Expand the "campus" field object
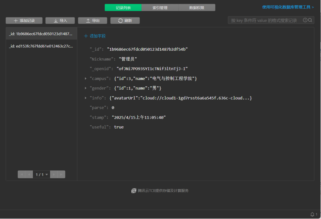The image size is (321, 219). pyautogui.click(x=86, y=79)
